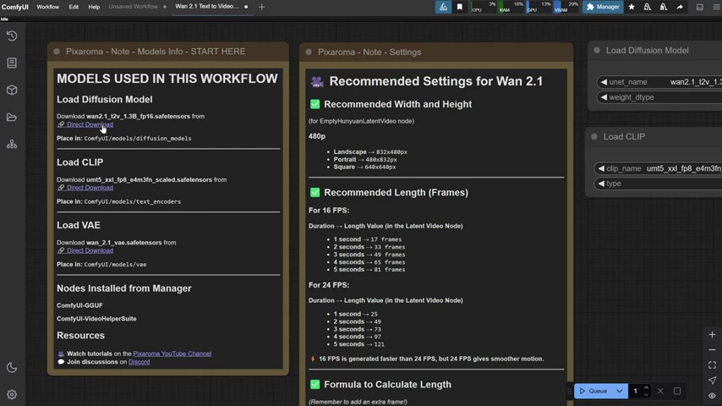Expand the Queue button dropdown chevron

click(620, 391)
